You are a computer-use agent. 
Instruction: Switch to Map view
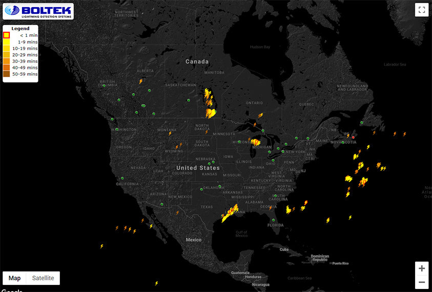(x=15, y=278)
